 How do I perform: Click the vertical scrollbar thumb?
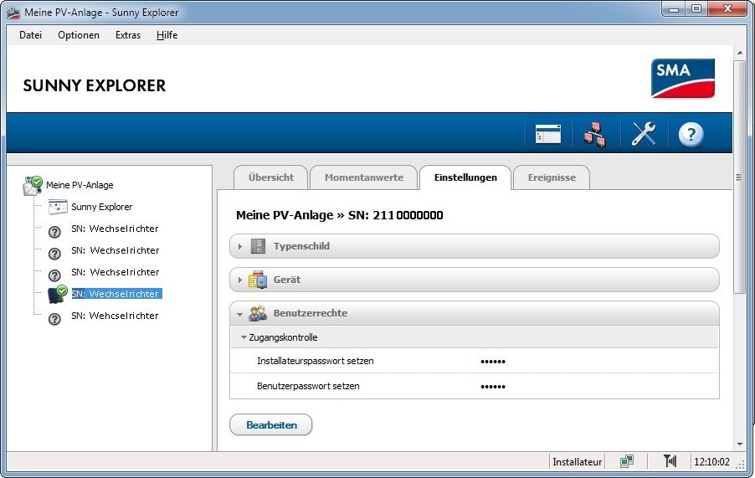(x=740, y=177)
